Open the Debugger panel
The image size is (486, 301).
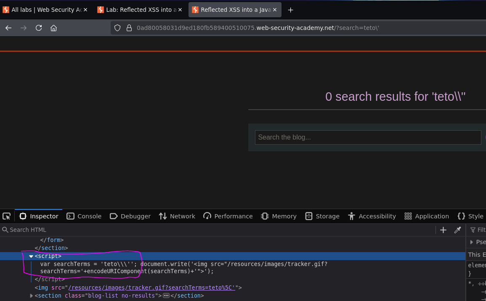pyautogui.click(x=130, y=216)
